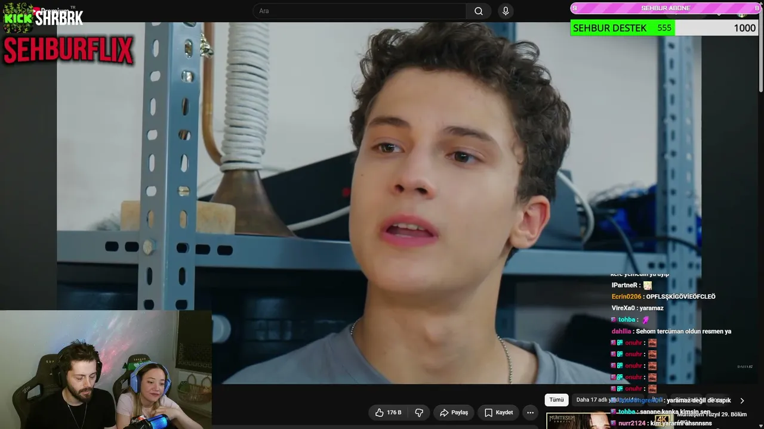This screenshot has height=429, width=764.
Task: Start voice search with the microphone icon
Action: tap(506, 11)
